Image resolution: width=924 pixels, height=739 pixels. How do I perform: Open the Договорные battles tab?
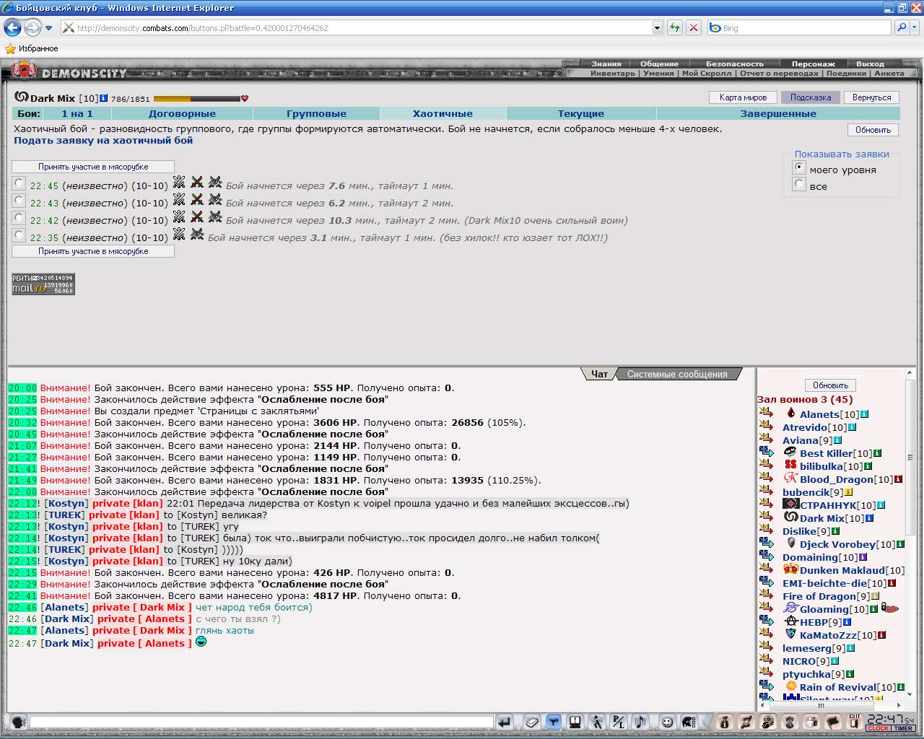point(182,113)
